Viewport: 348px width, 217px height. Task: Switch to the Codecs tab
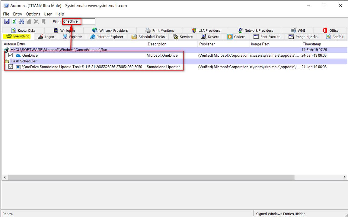(236, 37)
